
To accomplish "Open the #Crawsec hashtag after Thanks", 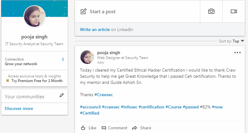I will [104, 95].
